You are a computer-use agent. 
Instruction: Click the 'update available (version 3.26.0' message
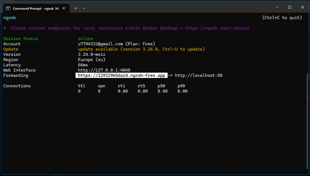pos(119,49)
